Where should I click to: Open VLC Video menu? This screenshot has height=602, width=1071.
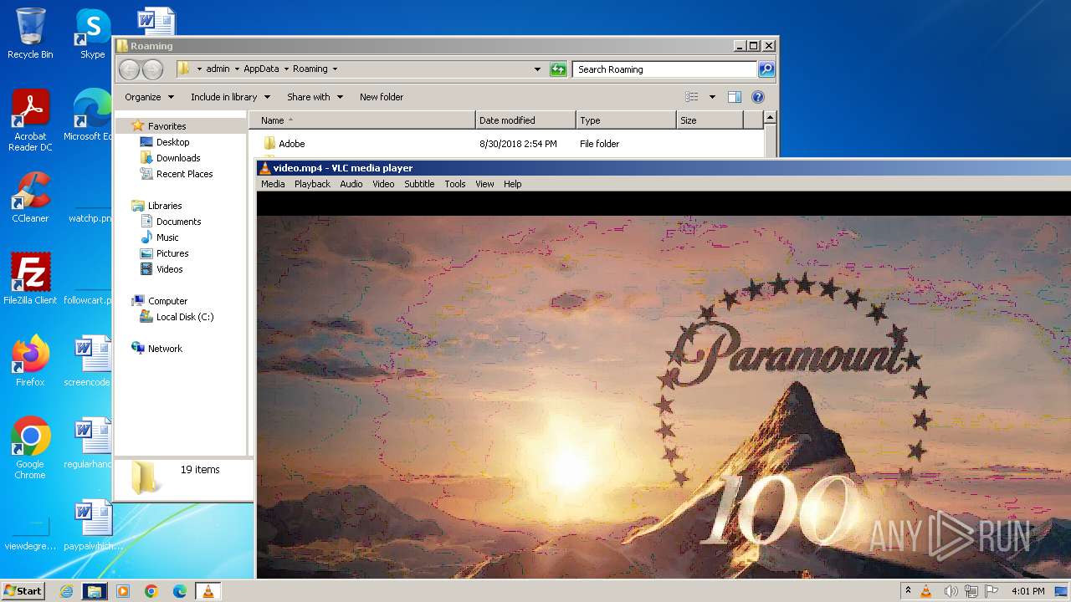tap(383, 184)
